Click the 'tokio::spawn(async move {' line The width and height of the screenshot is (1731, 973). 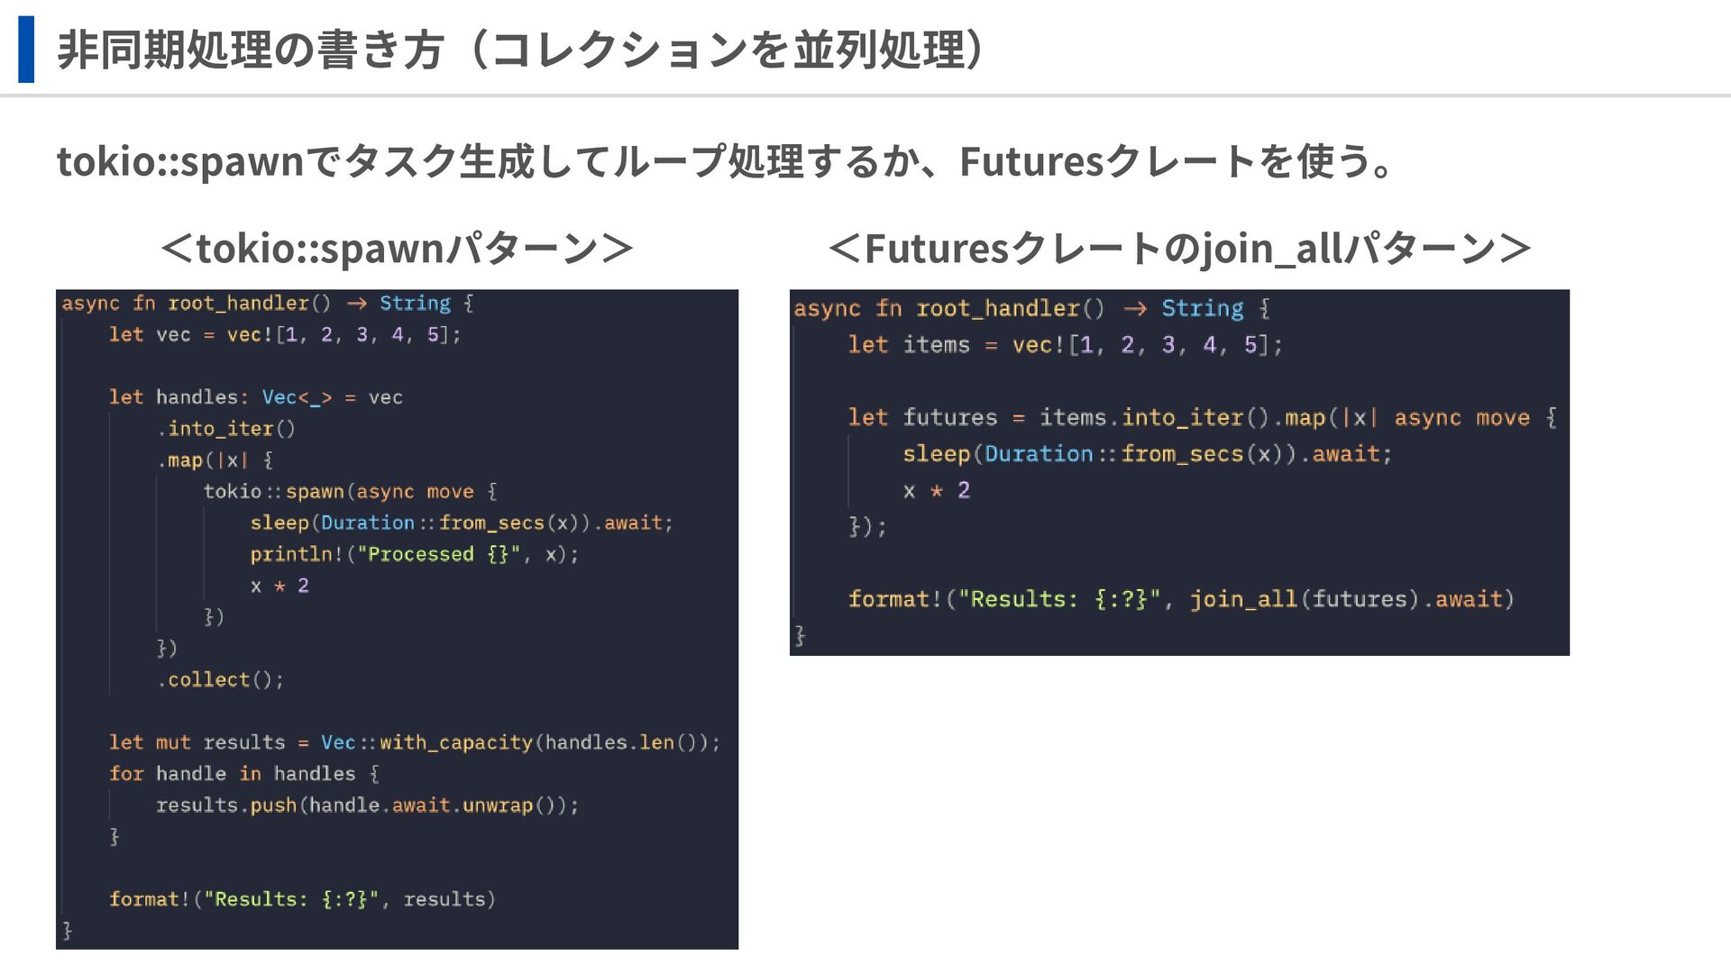coord(350,492)
